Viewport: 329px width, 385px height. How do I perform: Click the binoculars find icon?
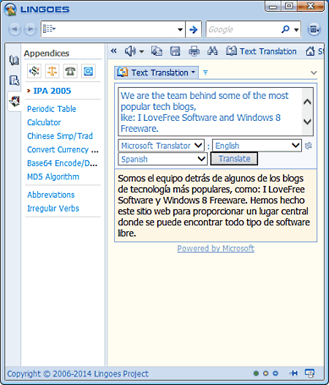(213, 51)
